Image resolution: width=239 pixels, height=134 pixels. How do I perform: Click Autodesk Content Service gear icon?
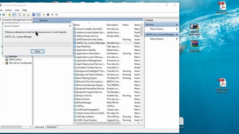click(x=75, y=67)
